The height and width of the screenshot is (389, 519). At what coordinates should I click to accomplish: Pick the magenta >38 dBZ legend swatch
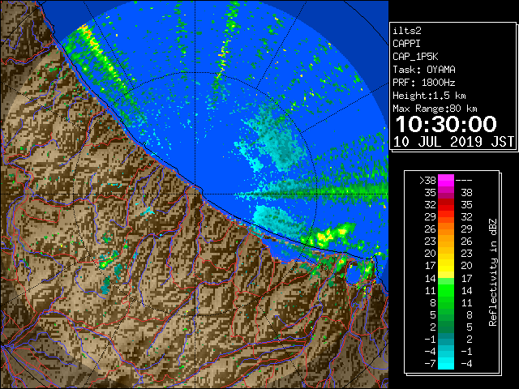(446, 181)
